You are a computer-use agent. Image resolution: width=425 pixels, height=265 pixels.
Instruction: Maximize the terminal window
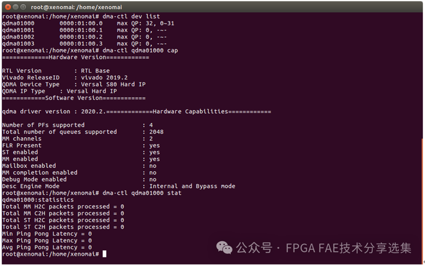tap(23, 7)
